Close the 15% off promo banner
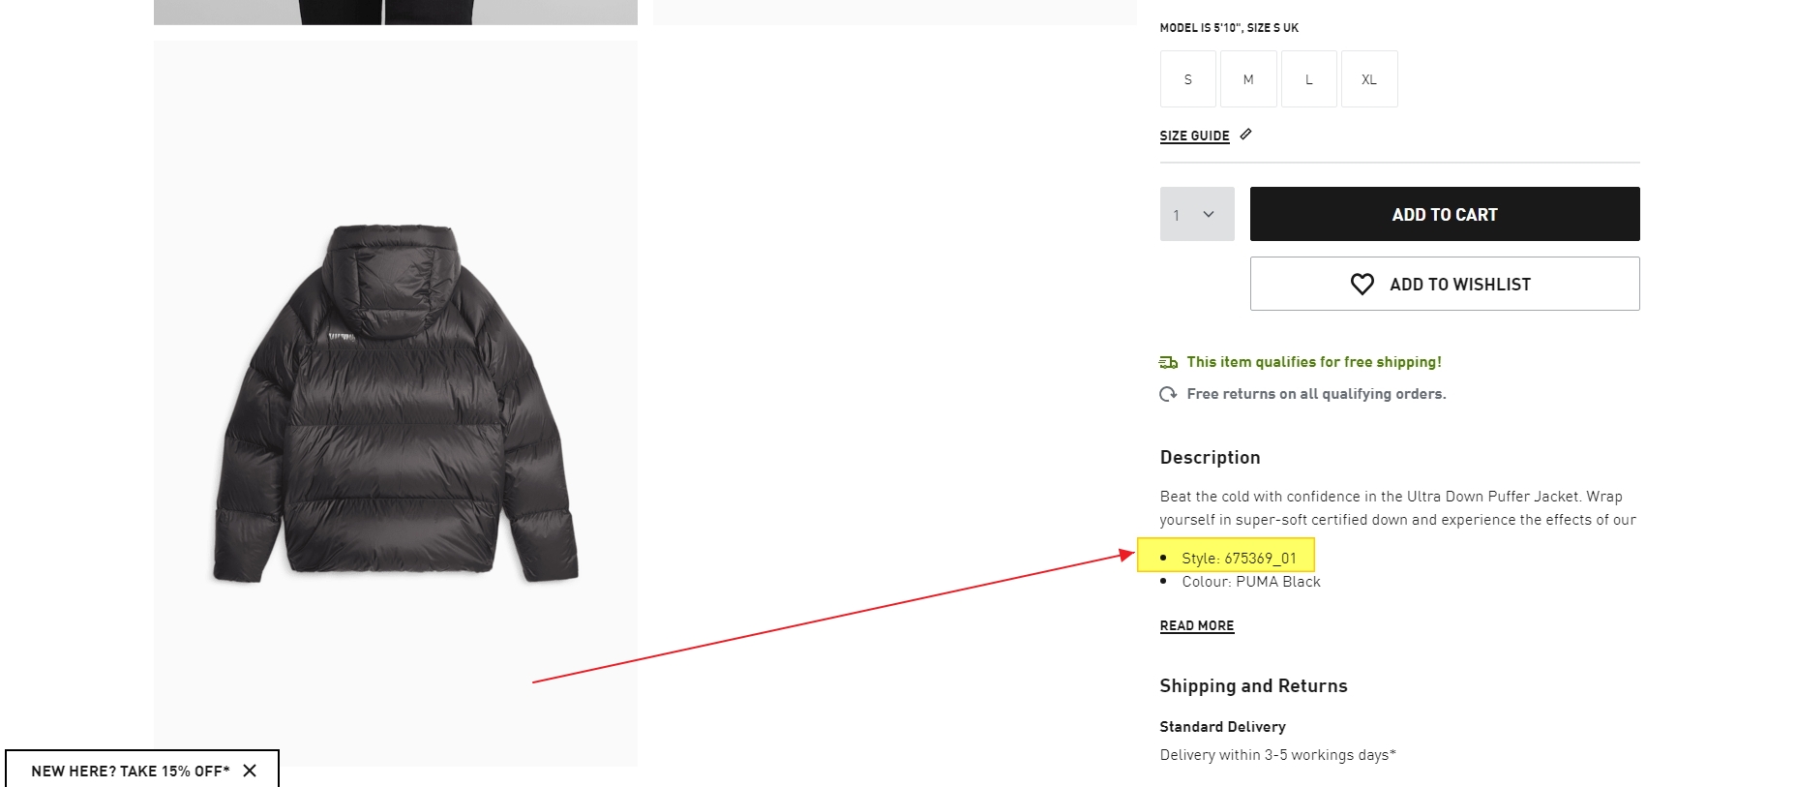The height and width of the screenshot is (787, 1796). [250, 771]
